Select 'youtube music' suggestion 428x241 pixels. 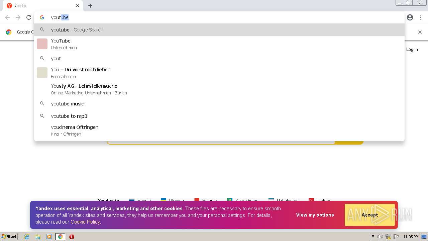(x=219, y=104)
